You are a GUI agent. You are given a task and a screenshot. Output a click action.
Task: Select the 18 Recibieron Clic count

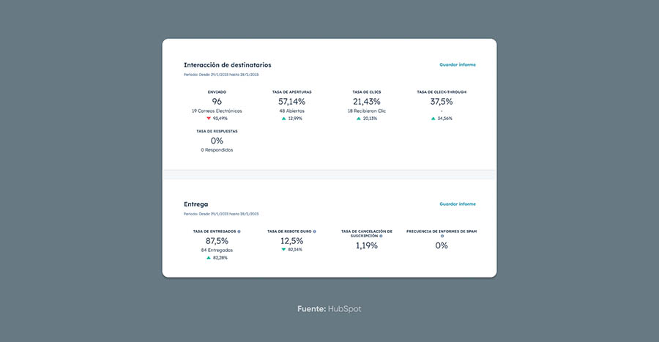point(367,111)
